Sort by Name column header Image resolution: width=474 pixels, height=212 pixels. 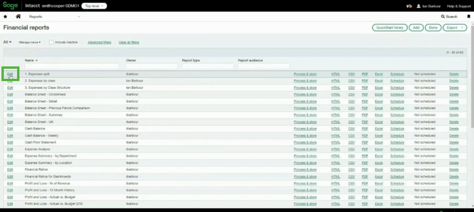coord(31,61)
